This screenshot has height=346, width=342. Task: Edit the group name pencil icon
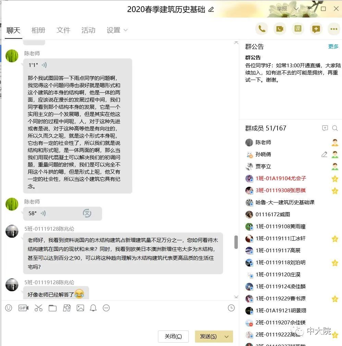coord(211,9)
